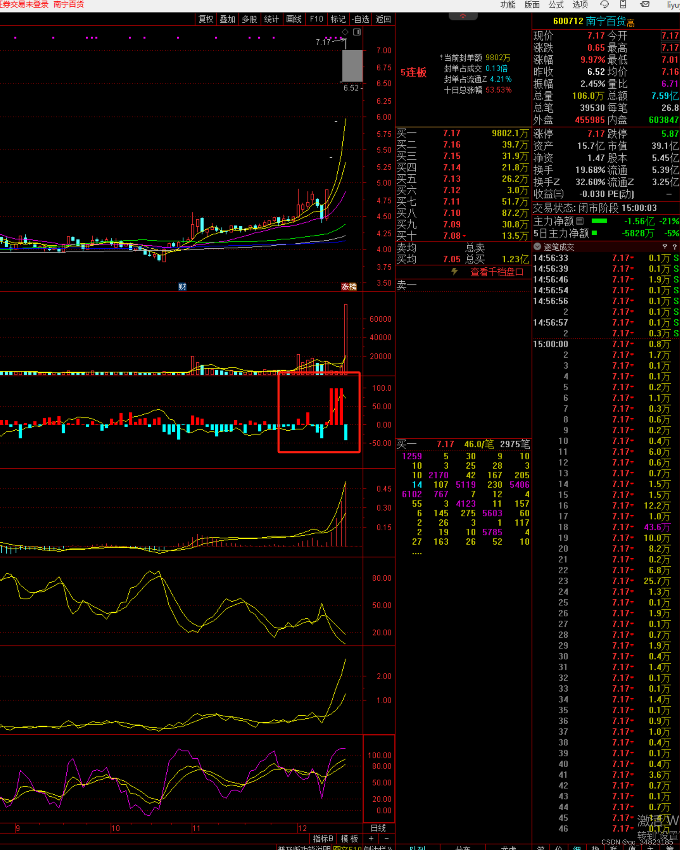Open the 统计 statistics tool
Viewport: 680px width, 850px height.
(271, 19)
